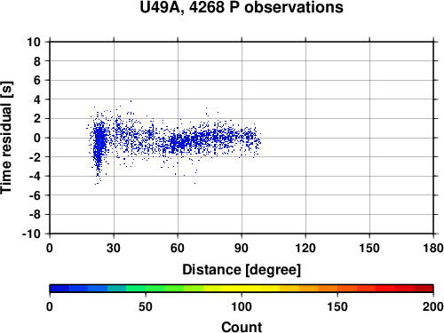
Task: Pick the green segment near 50 on colorbar
Action: tap(146, 289)
